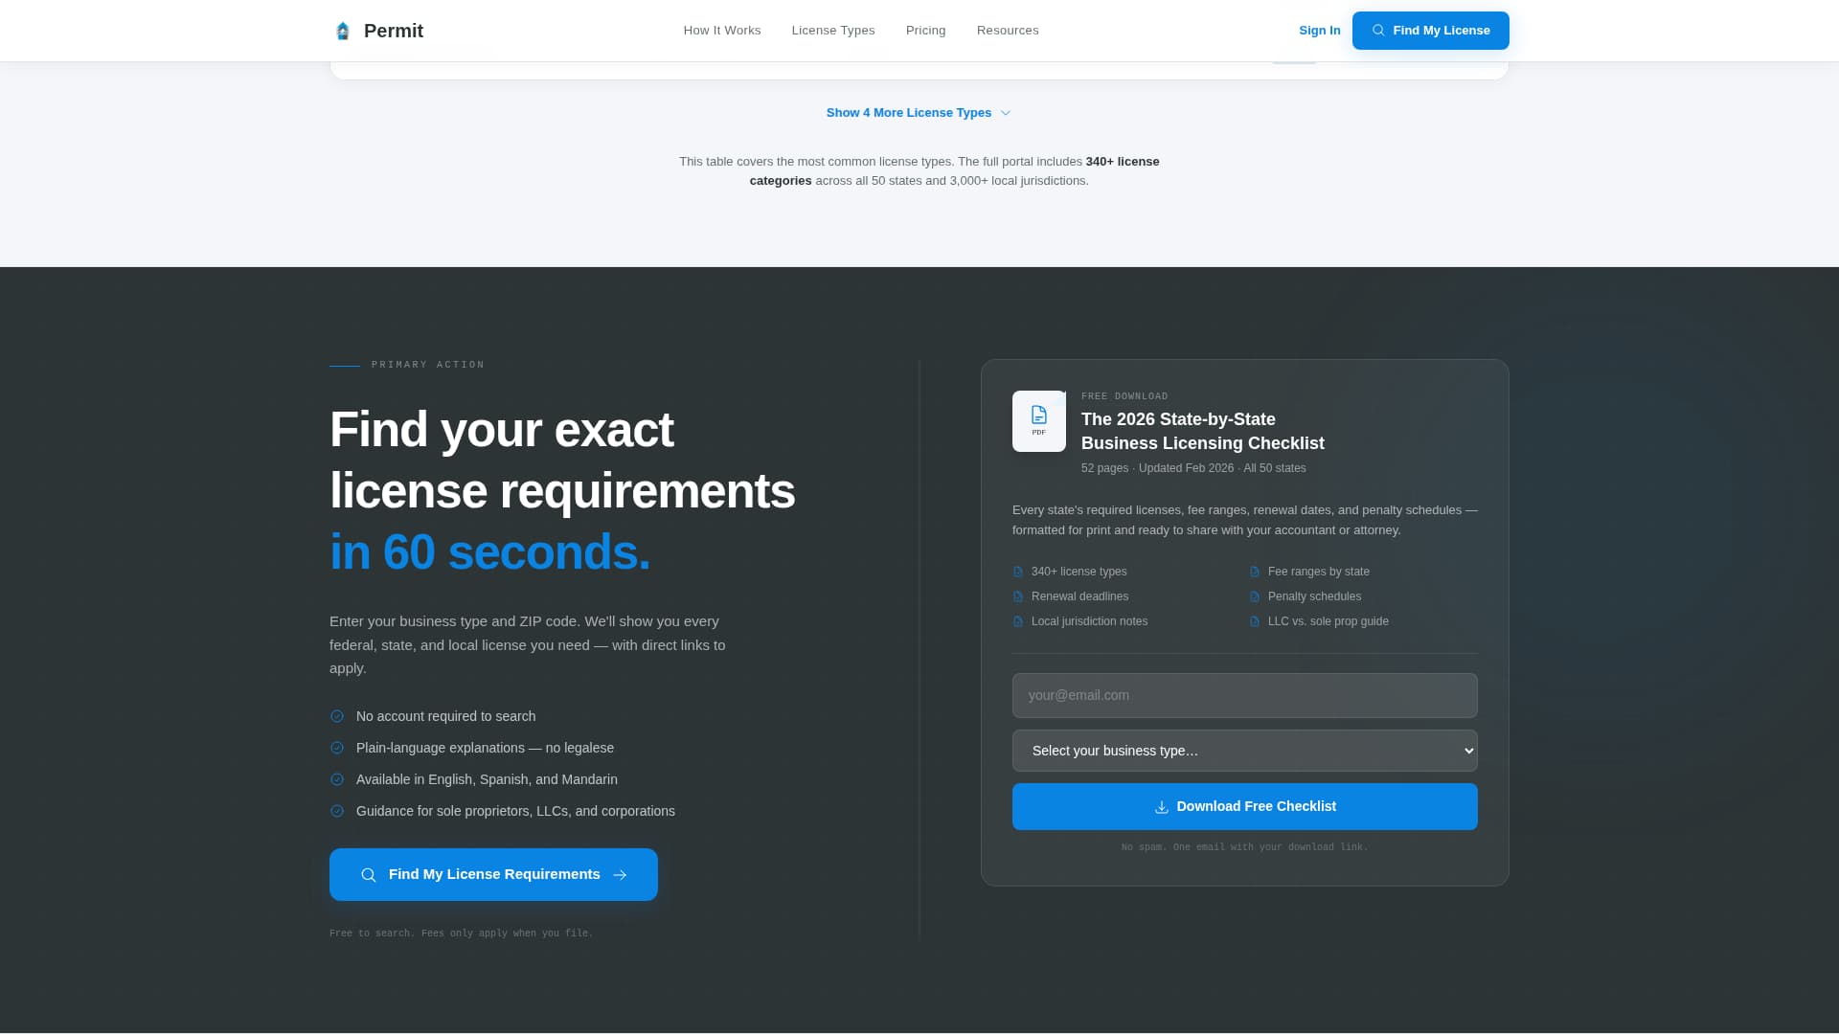Click the 'FREE DOWNLOAD' label

coord(1124,396)
